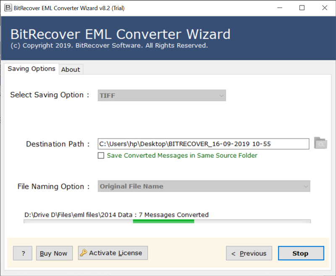Click the folder browse icon beside Destination Path

[320, 143]
